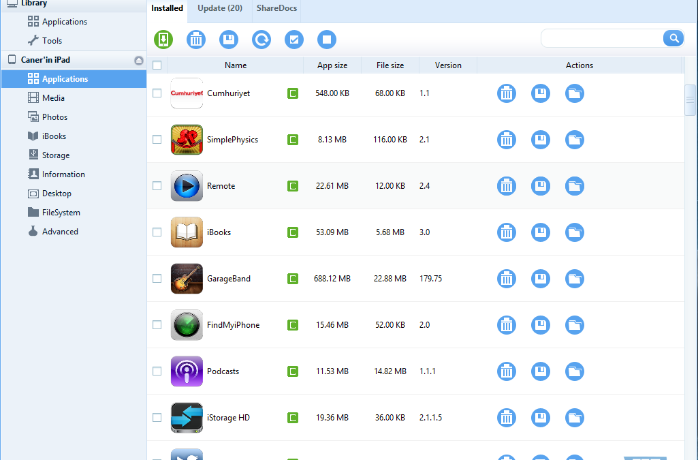
Task: Switch to the Update (20) tab
Action: coord(220,8)
